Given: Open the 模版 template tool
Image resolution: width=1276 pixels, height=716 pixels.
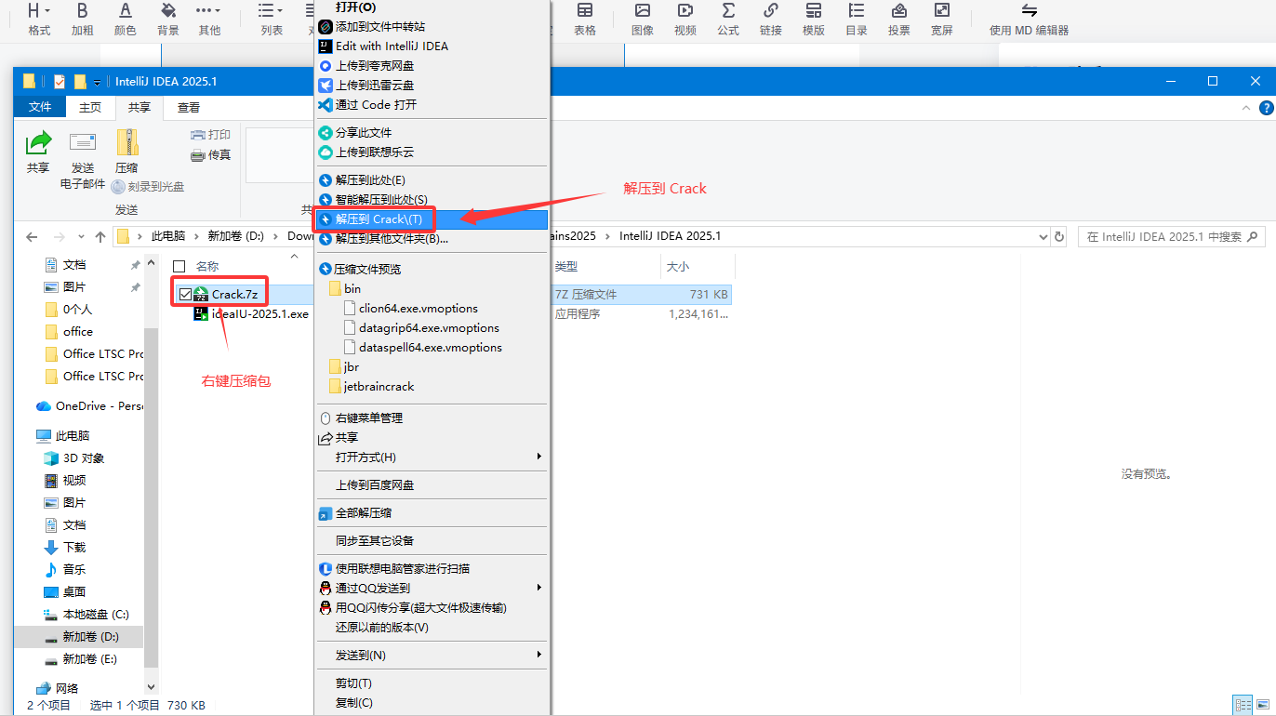Looking at the screenshot, I should pyautogui.click(x=814, y=11).
